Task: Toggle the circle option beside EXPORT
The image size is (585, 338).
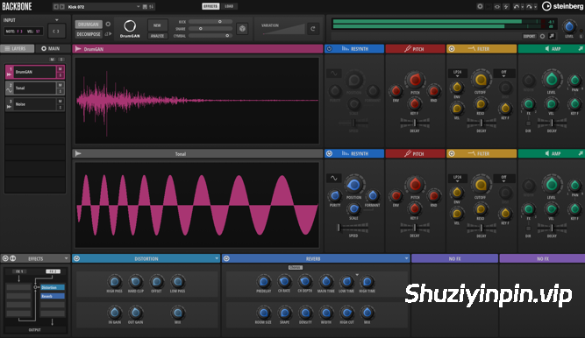Action: (542, 36)
